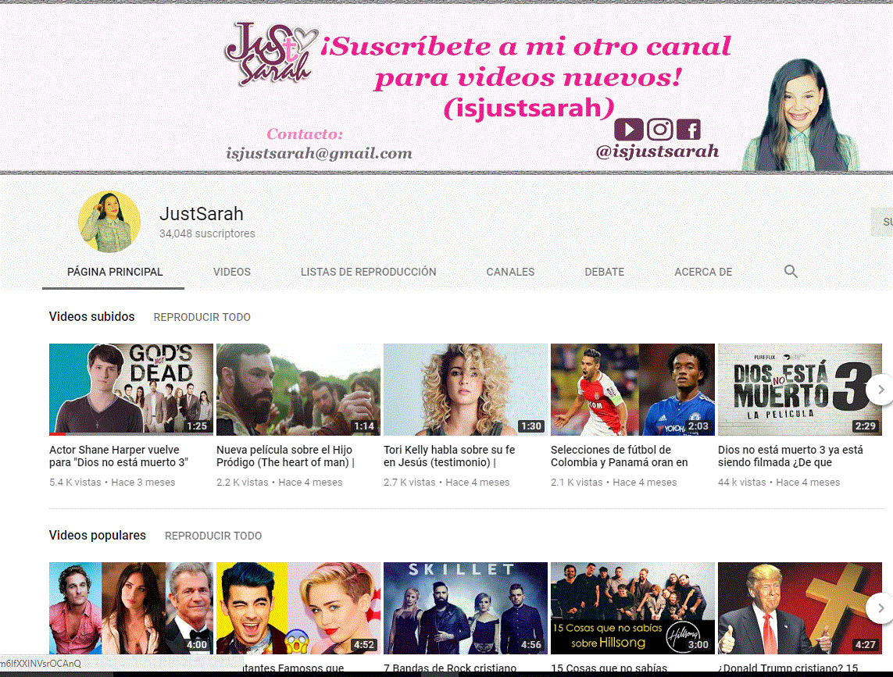Click isjustsarah@gmail.com in the banner
Viewport: 893px width, 677px height.
(319, 153)
